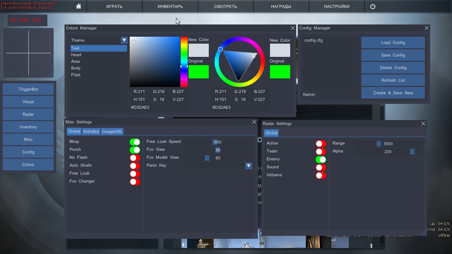Click the power icon in the top bar
Image resolution: width=452 pixels, height=254 pixels.
(373, 6)
